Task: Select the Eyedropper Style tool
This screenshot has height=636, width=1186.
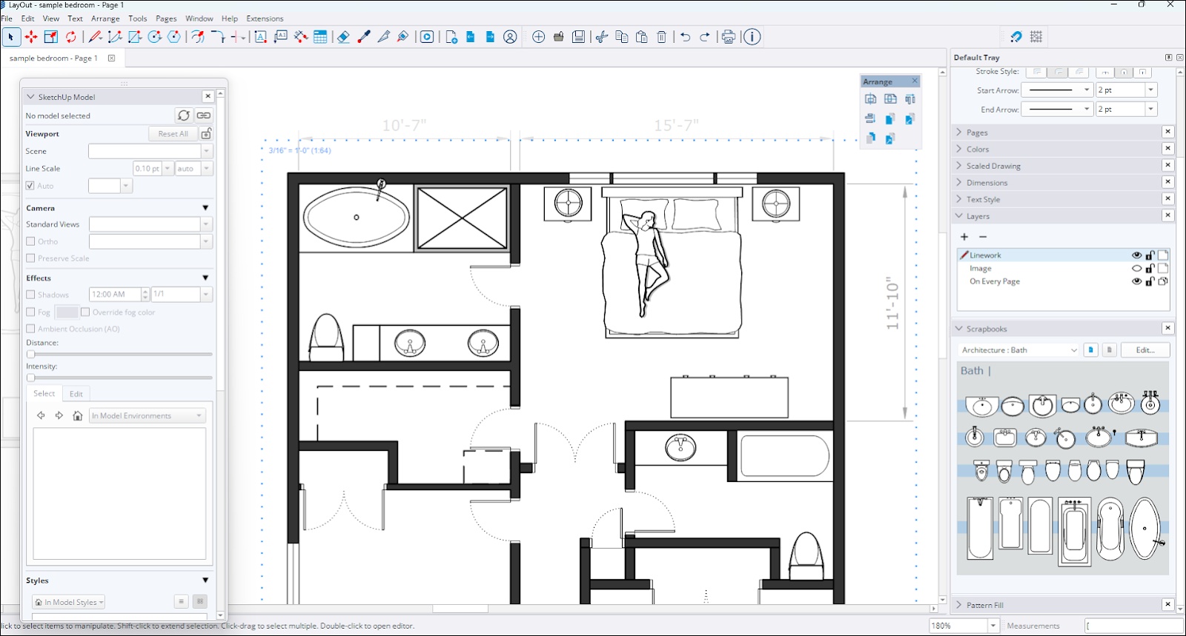Action: [x=364, y=37]
